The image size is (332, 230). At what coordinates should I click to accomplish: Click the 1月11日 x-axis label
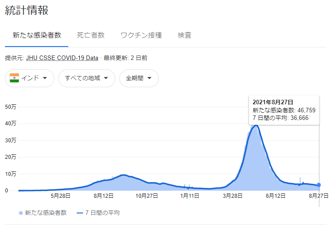(x=190, y=196)
